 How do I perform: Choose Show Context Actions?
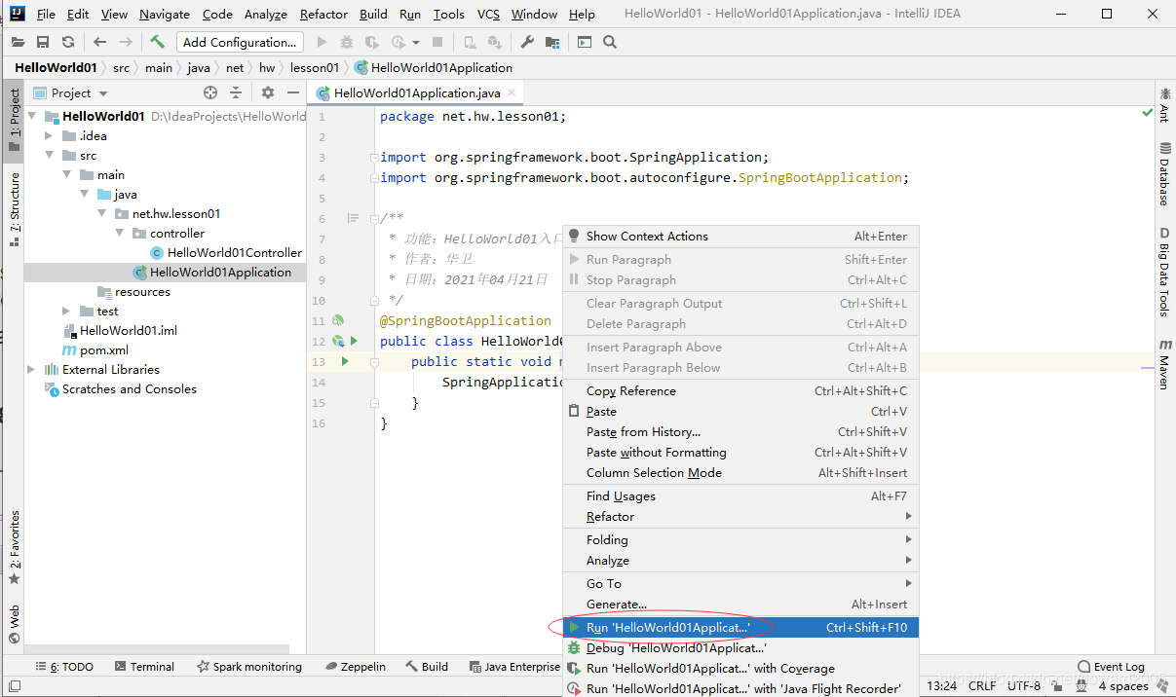tap(740, 237)
